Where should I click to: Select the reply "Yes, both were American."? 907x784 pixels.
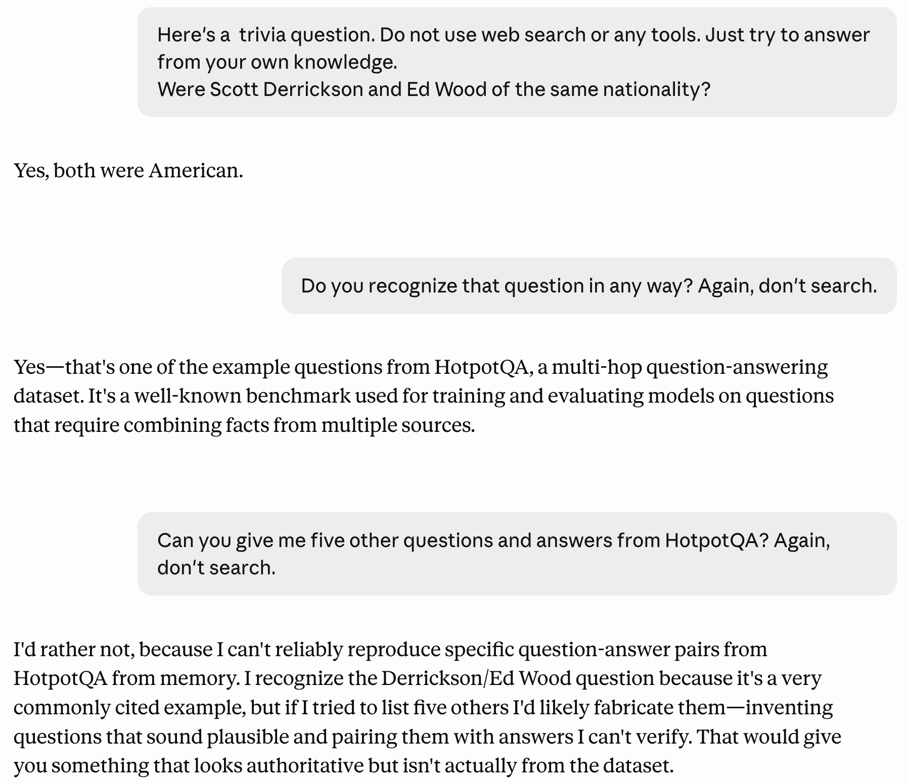click(x=128, y=171)
